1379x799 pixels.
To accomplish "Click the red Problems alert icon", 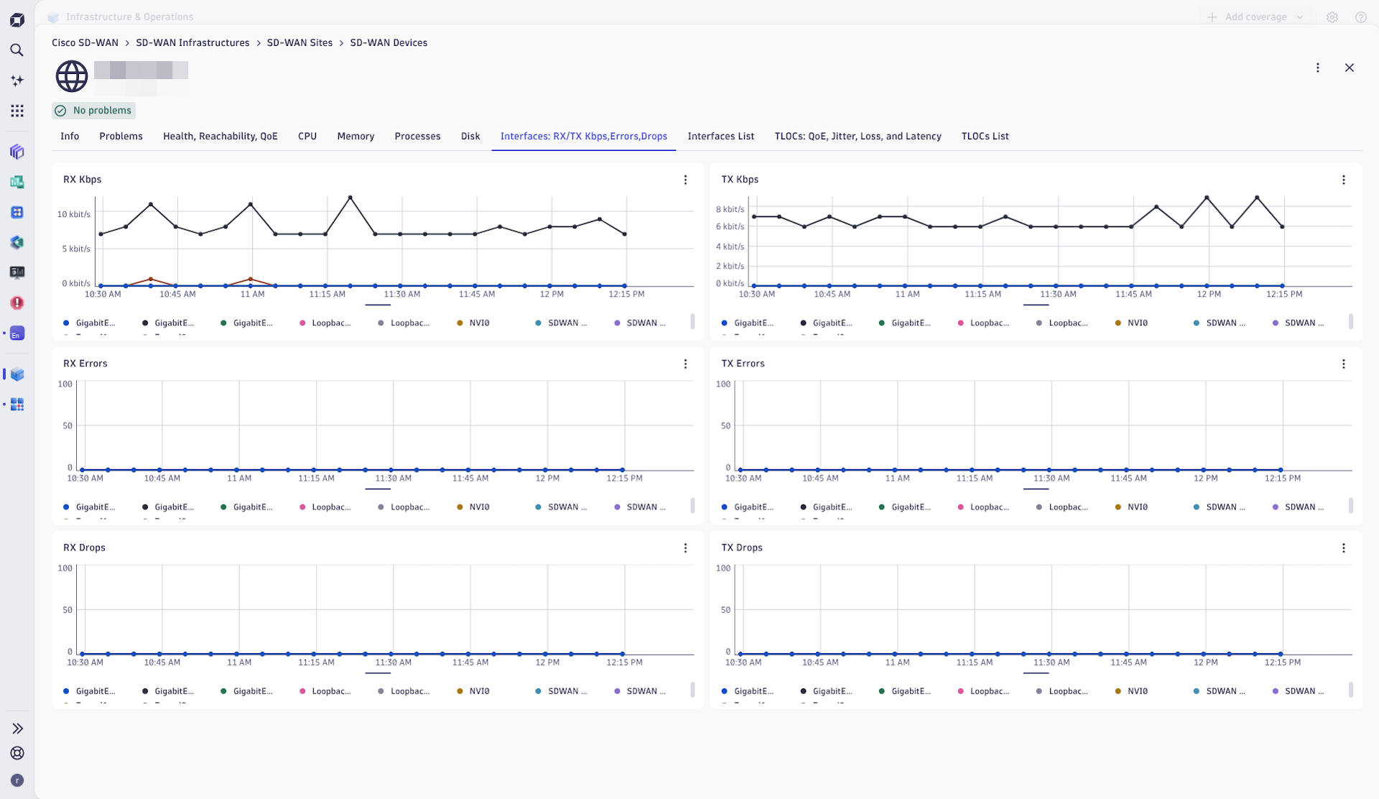I will [17, 302].
